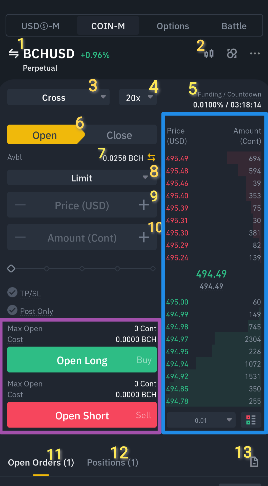The image size is (268, 486).
Task: Tap the Open Long Buy button
Action: [82, 359]
